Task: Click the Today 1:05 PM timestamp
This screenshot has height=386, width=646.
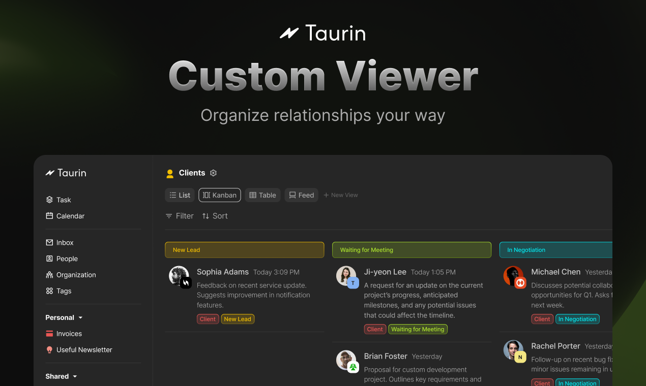Action: (433, 272)
